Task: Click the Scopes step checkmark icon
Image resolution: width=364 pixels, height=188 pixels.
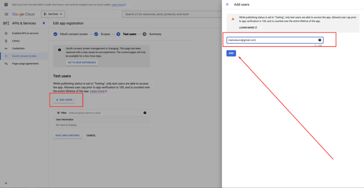Action: [x=96, y=34]
